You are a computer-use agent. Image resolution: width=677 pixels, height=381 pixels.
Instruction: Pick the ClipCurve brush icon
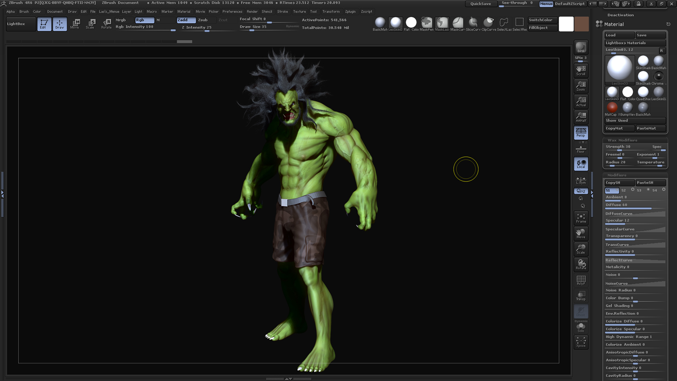coord(489,24)
